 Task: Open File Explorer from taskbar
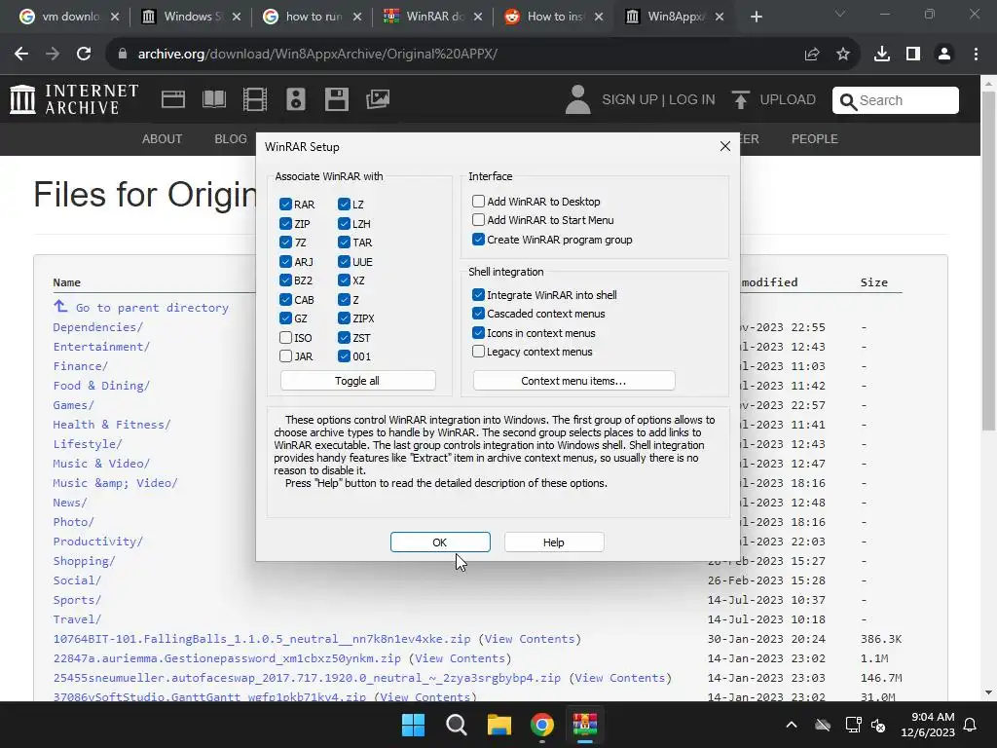tap(499, 725)
